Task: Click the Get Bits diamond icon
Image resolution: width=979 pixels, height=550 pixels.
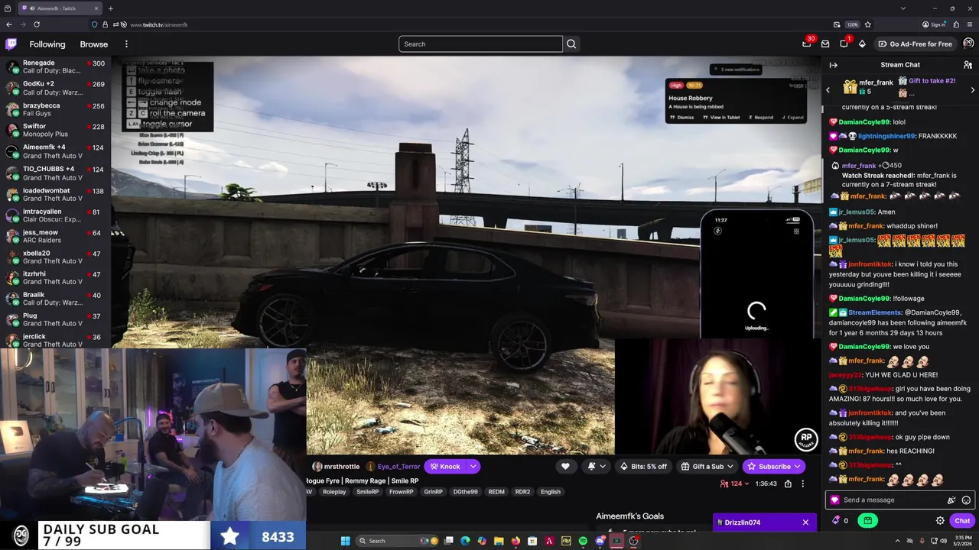Action: (x=862, y=44)
